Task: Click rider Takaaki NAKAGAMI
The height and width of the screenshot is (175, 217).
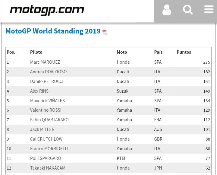Action: coord(48,168)
